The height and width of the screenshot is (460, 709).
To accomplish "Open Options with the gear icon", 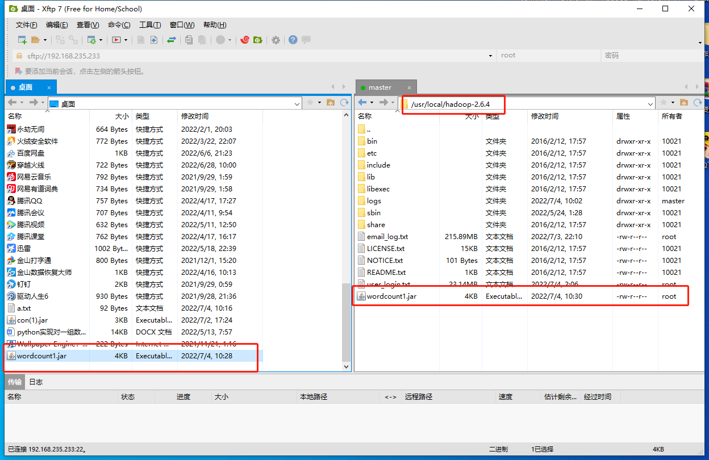I will 276,40.
